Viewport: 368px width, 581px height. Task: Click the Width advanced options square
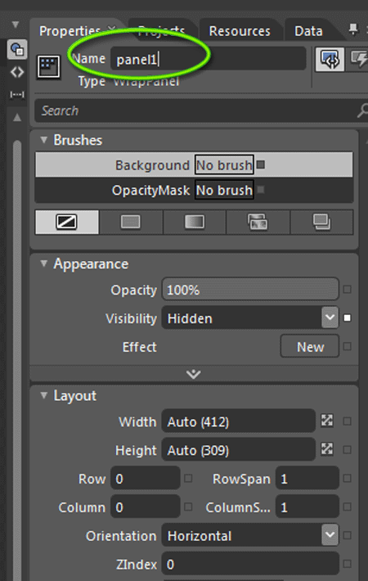[x=347, y=421]
